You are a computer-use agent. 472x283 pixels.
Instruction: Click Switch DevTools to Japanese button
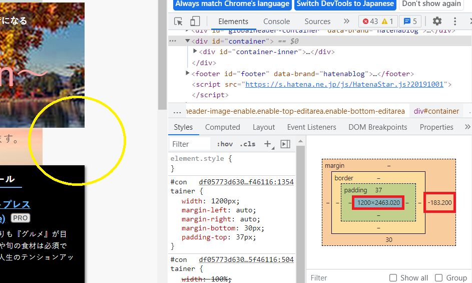click(x=345, y=4)
